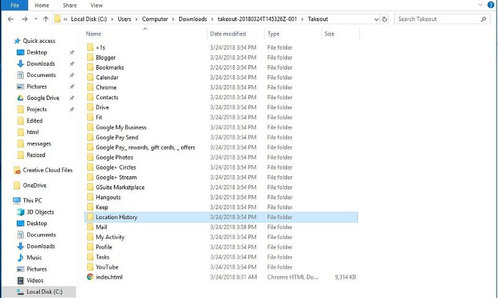
Task: Click Users in the address path
Action: [x=124, y=19]
